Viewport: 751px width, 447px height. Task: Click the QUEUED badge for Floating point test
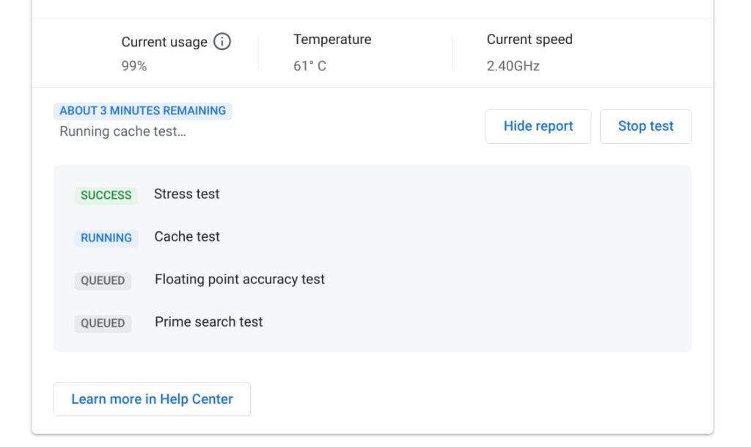tap(103, 280)
